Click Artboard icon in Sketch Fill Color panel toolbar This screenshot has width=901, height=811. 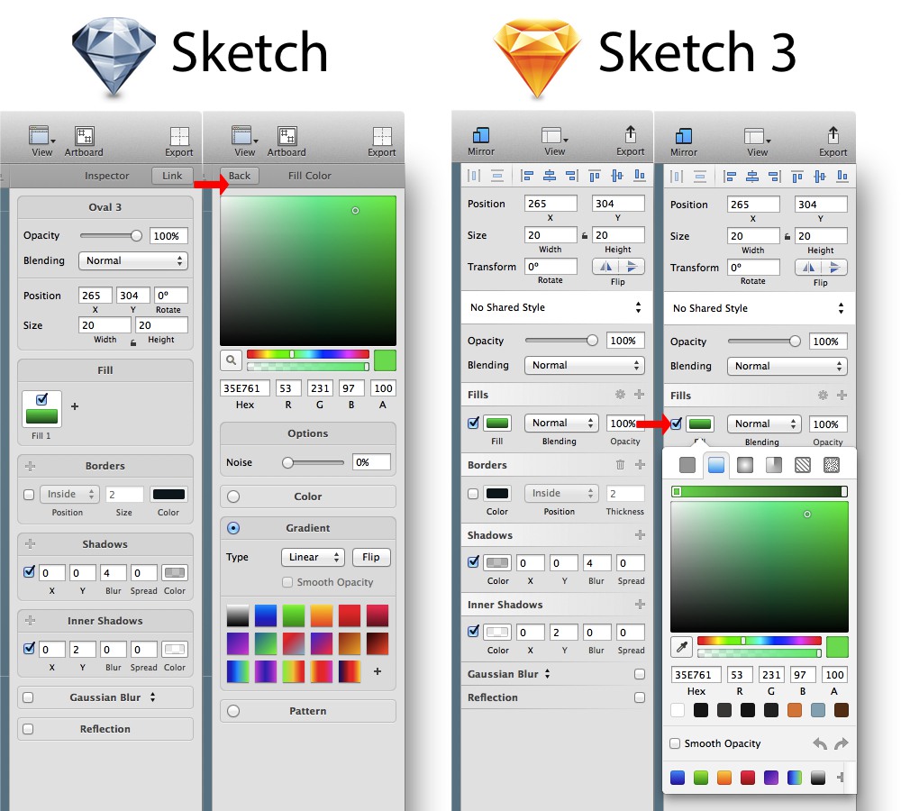pyautogui.click(x=287, y=136)
